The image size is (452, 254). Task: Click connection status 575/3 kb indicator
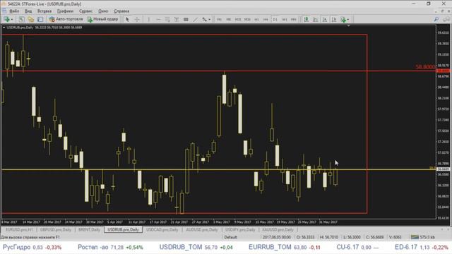coord(423,237)
